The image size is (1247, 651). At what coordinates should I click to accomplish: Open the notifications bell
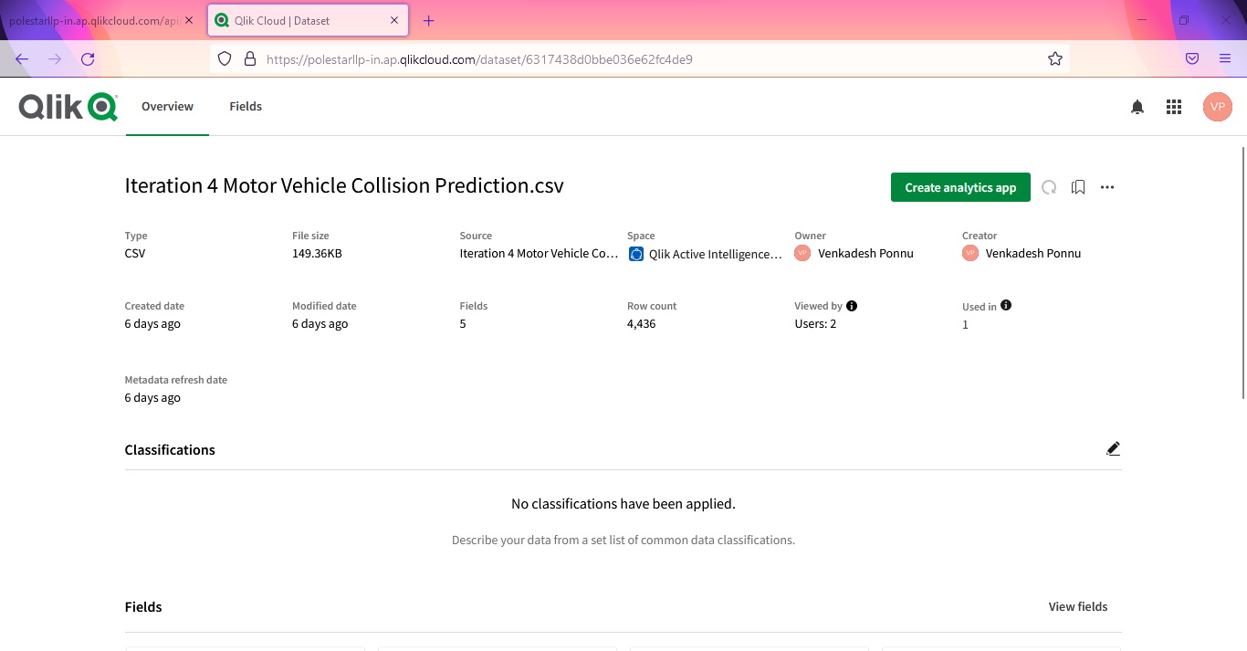(x=1137, y=107)
